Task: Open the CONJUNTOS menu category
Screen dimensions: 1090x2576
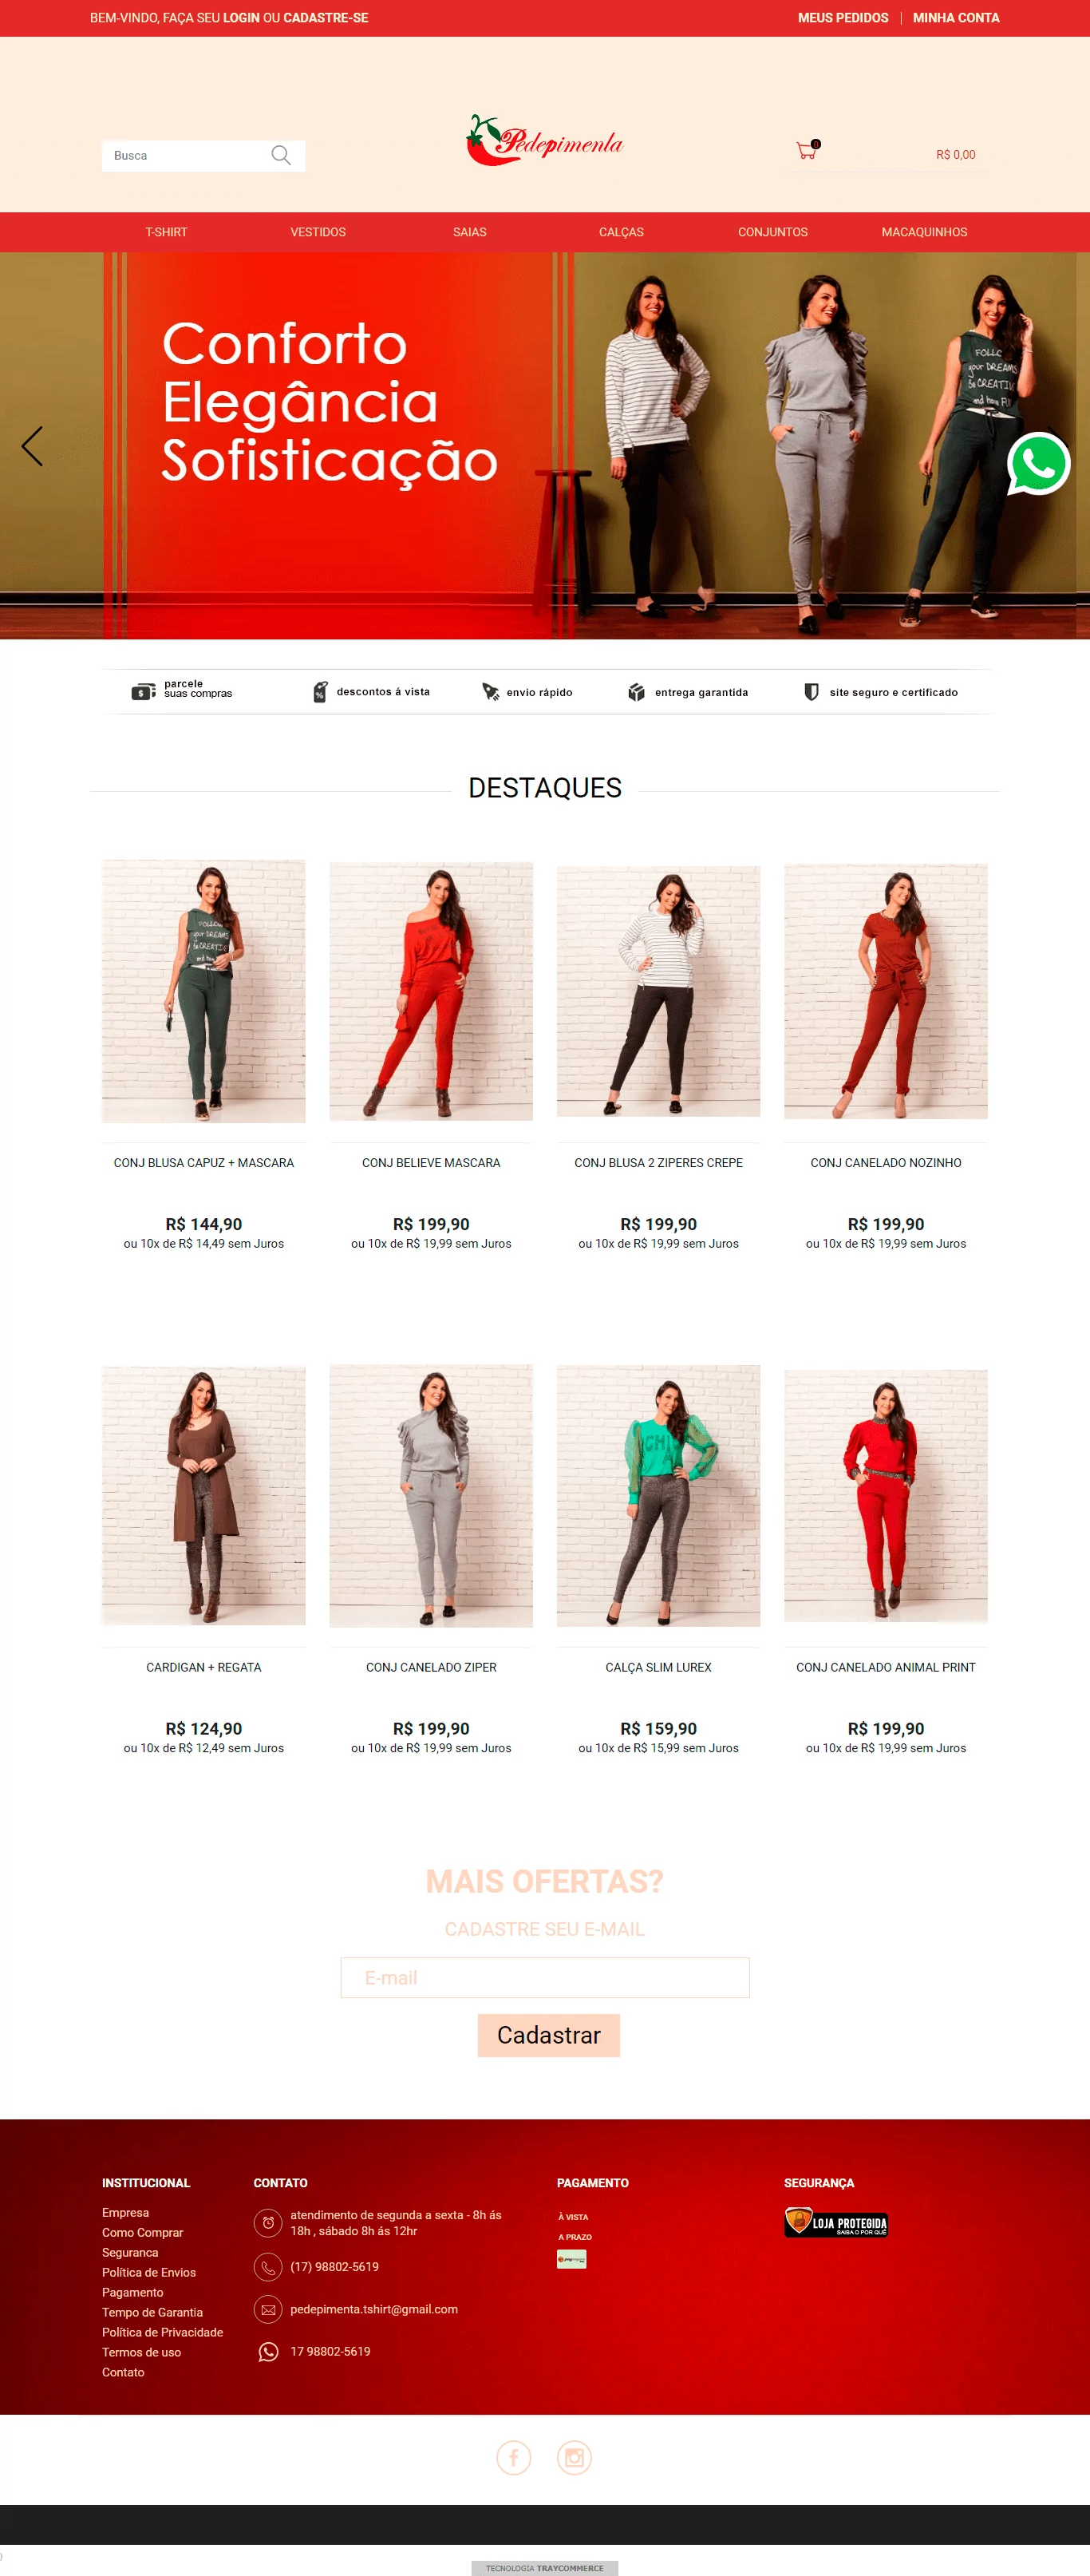Action: click(773, 232)
